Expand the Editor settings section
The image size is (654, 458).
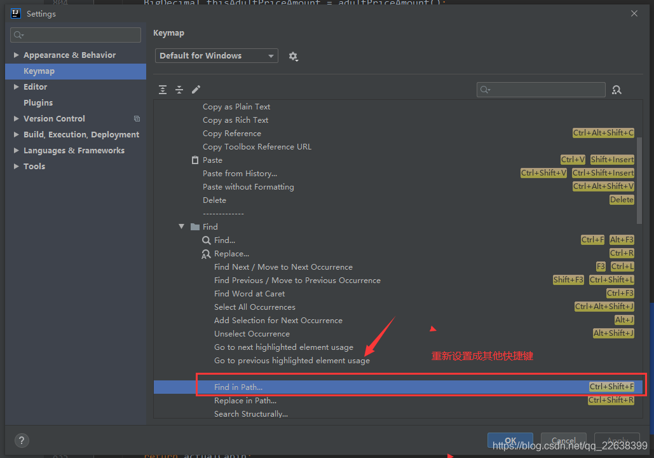(x=16, y=87)
